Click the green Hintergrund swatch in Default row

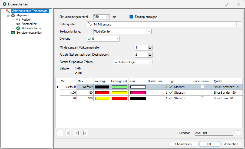(119, 87)
